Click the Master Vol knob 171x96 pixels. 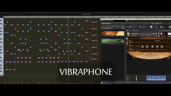click(x=131, y=27)
